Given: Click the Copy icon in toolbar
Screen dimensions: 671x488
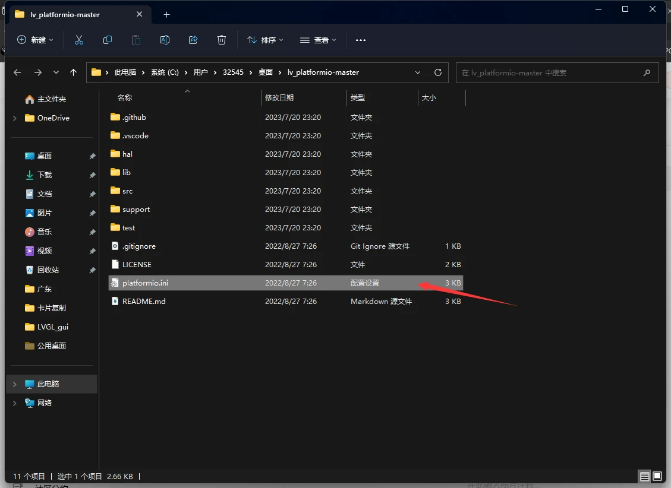Looking at the screenshot, I should point(108,40).
